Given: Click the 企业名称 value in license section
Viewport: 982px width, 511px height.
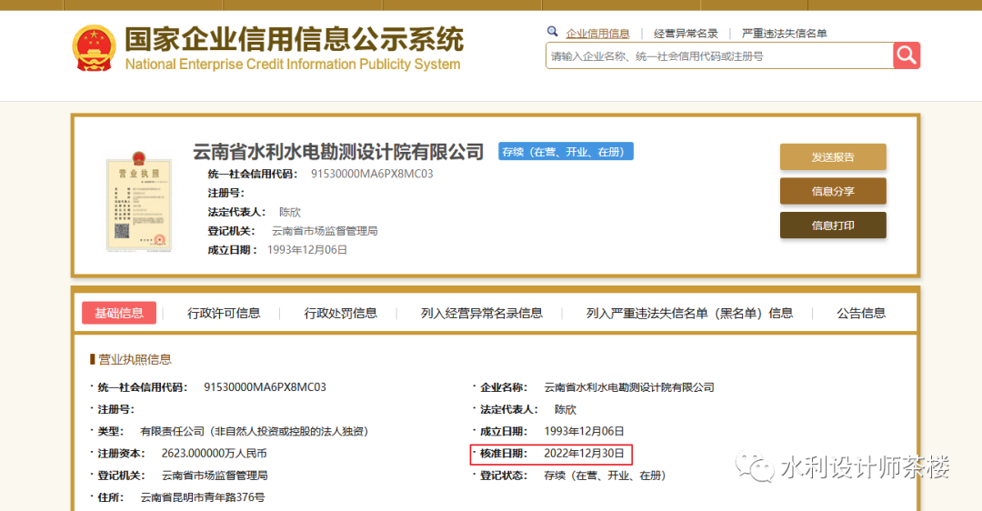Looking at the screenshot, I should click(629, 387).
